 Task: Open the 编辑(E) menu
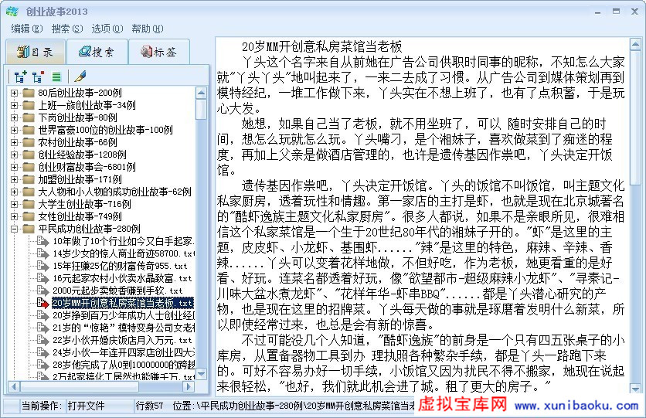pos(26,29)
